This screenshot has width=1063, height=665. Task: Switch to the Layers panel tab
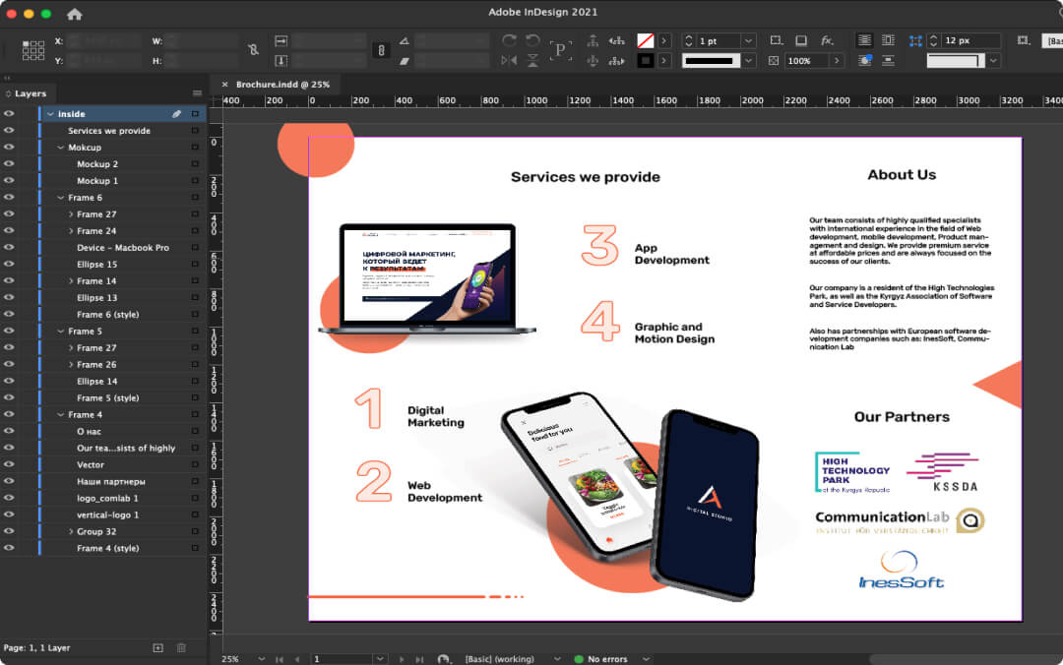pos(30,93)
